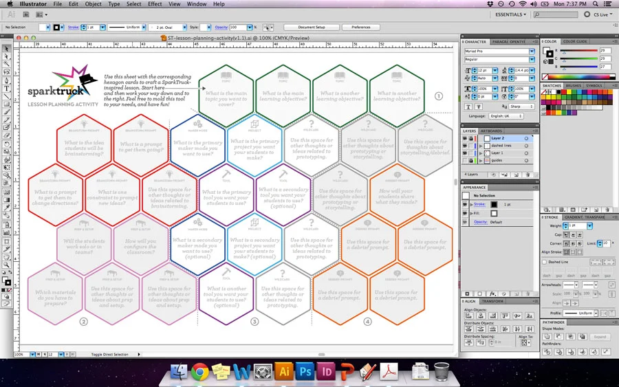Open the Regular font style dropdown
This screenshot has height=387, width=619.
[x=532, y=59]
